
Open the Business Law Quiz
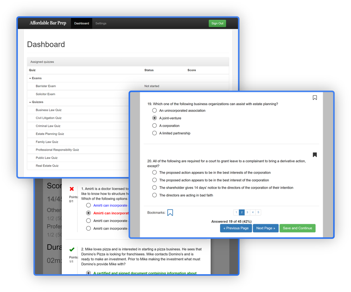48,110
